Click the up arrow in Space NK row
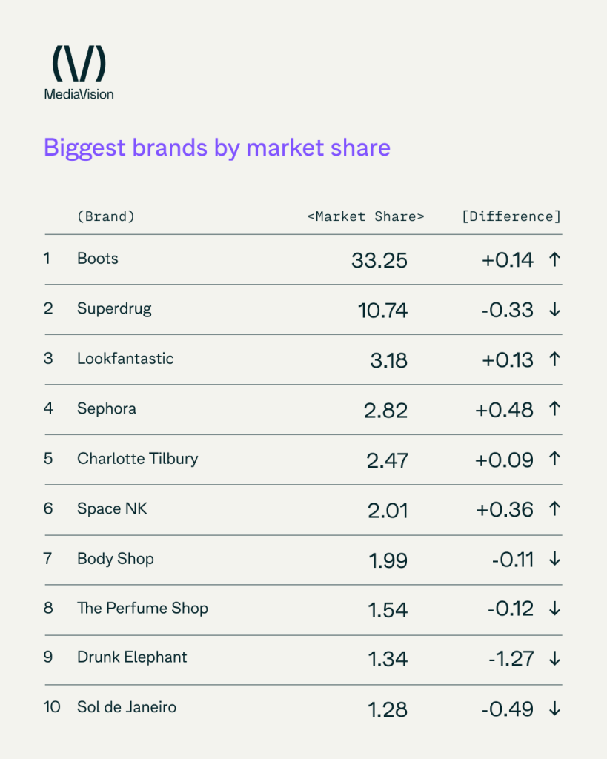This screenshot has width=607, height=759. (x=554, y=509)
